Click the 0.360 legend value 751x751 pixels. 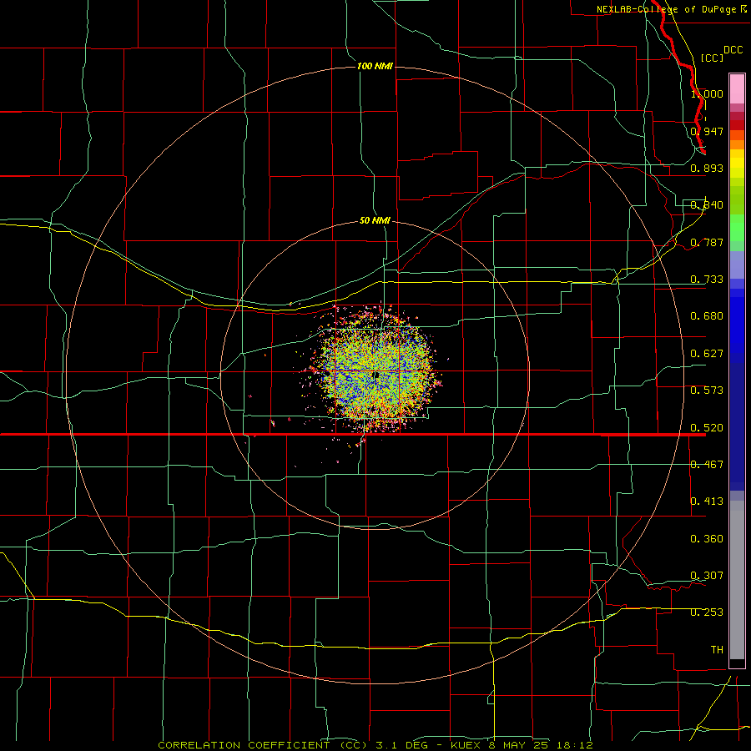click(707, 539)
